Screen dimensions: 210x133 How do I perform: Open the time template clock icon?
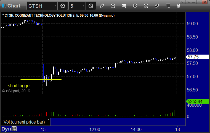click(91, 6)
